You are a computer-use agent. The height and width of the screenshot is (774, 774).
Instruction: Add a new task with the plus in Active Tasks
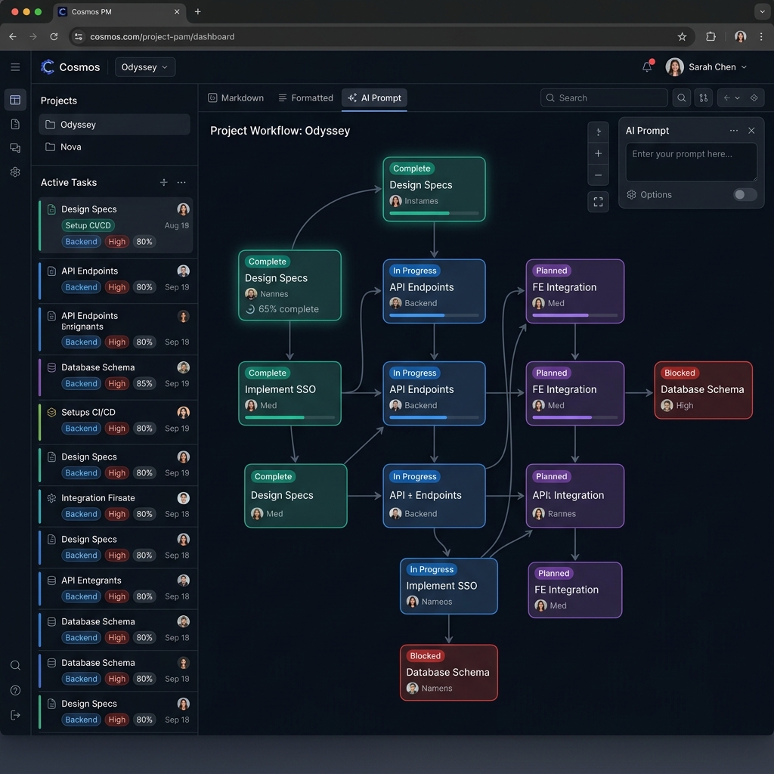point(163,182)
